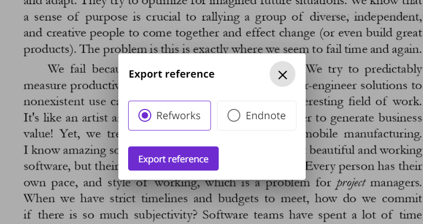Select the Endnote radio option
Viewport: 423px width, 224px height.
[x=257, y=116]
